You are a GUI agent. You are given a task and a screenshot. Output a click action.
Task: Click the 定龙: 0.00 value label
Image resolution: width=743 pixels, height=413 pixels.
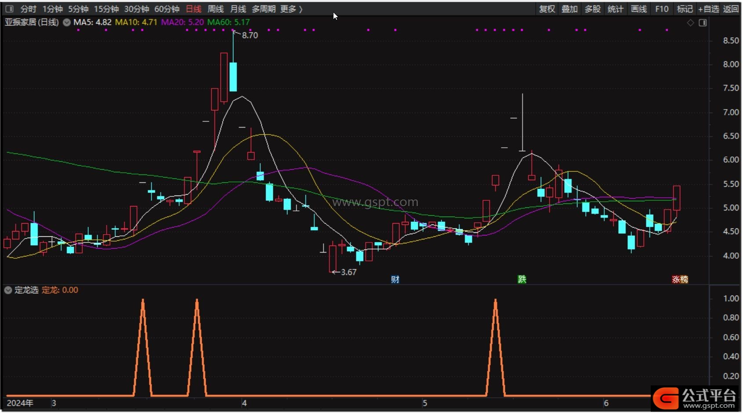pos(60,290)
